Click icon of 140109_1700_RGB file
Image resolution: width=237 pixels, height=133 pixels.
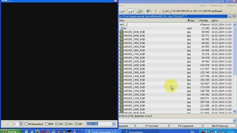coord(121,58)
